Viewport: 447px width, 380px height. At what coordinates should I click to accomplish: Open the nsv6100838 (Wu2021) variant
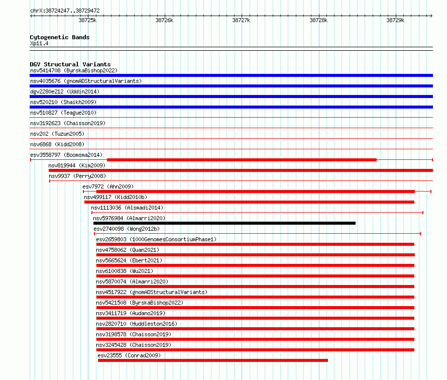pyautogui.click(x=125, y=271)
